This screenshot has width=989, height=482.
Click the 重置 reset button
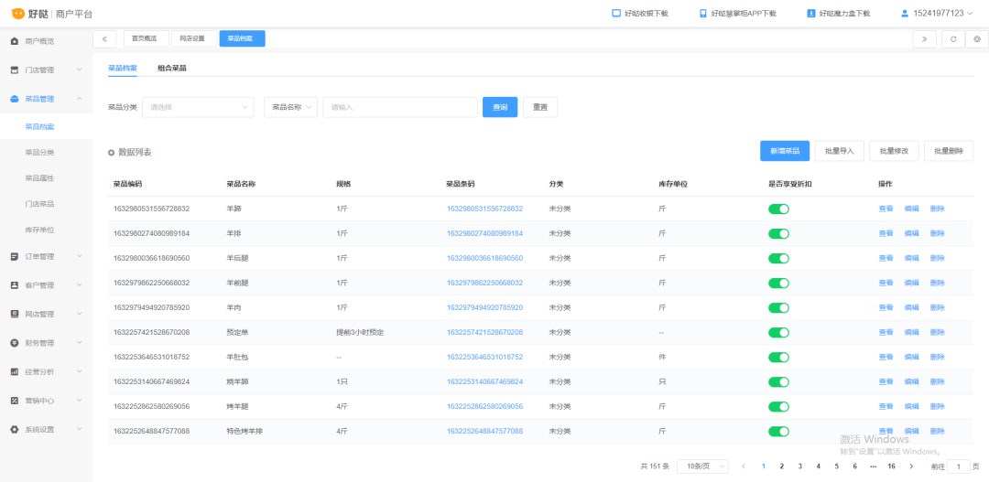click(x=540, y=107)
